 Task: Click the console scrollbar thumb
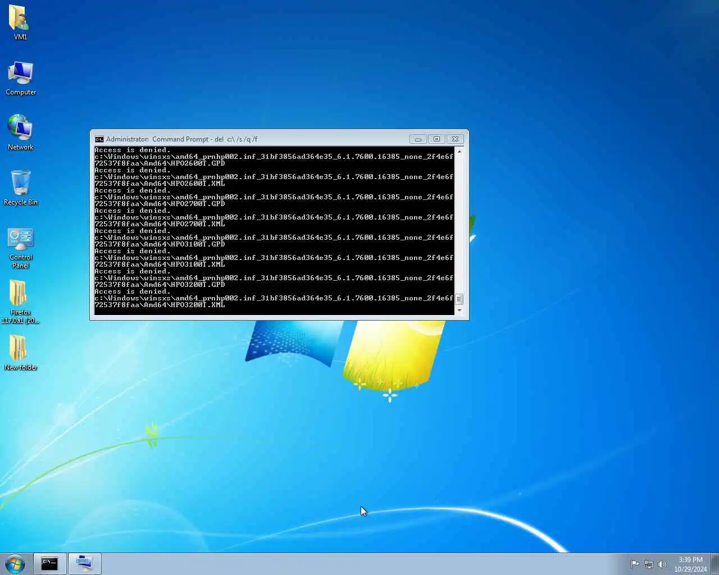[459, 299]
